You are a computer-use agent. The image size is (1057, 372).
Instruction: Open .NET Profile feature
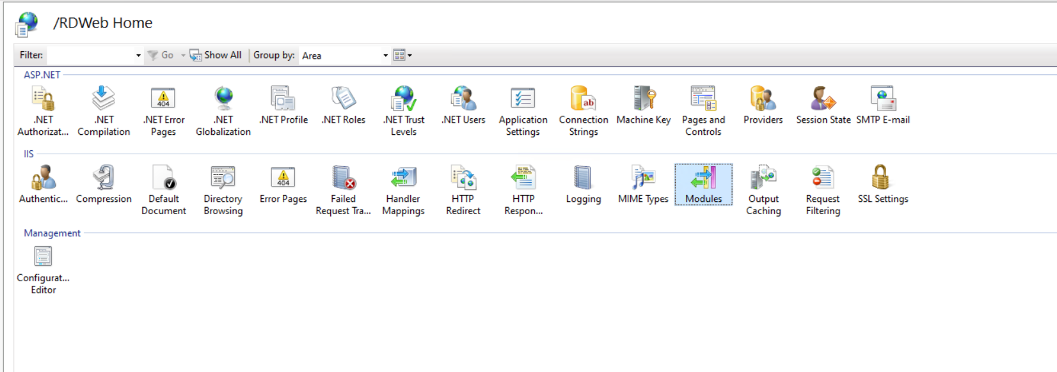pos(283,105)
